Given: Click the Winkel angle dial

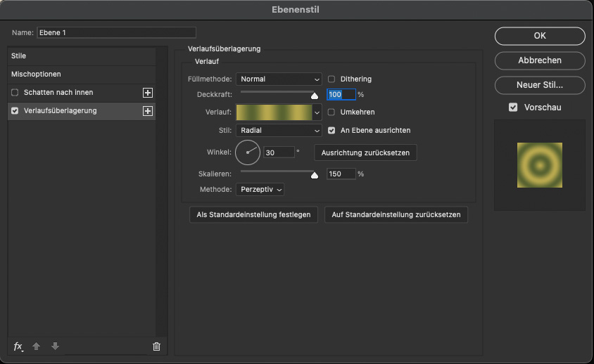Looking at the screenshot, I should tap(248, 152).
